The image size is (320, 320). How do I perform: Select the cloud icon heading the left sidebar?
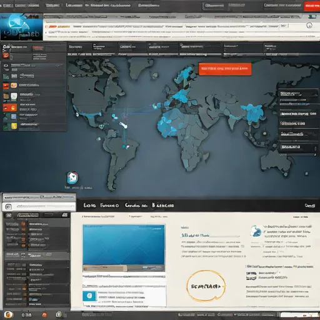[x=6, y=47]
